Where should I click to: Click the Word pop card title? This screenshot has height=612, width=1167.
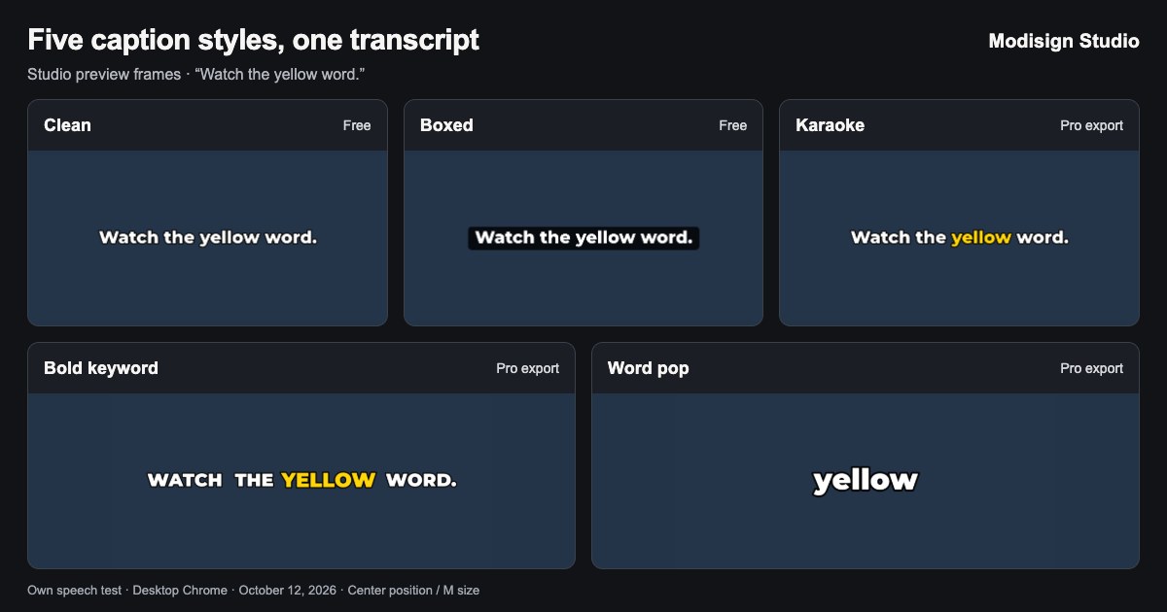(649, 368)
